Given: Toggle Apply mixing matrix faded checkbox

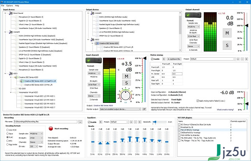Looking at the screenshot, I should 198,101.
